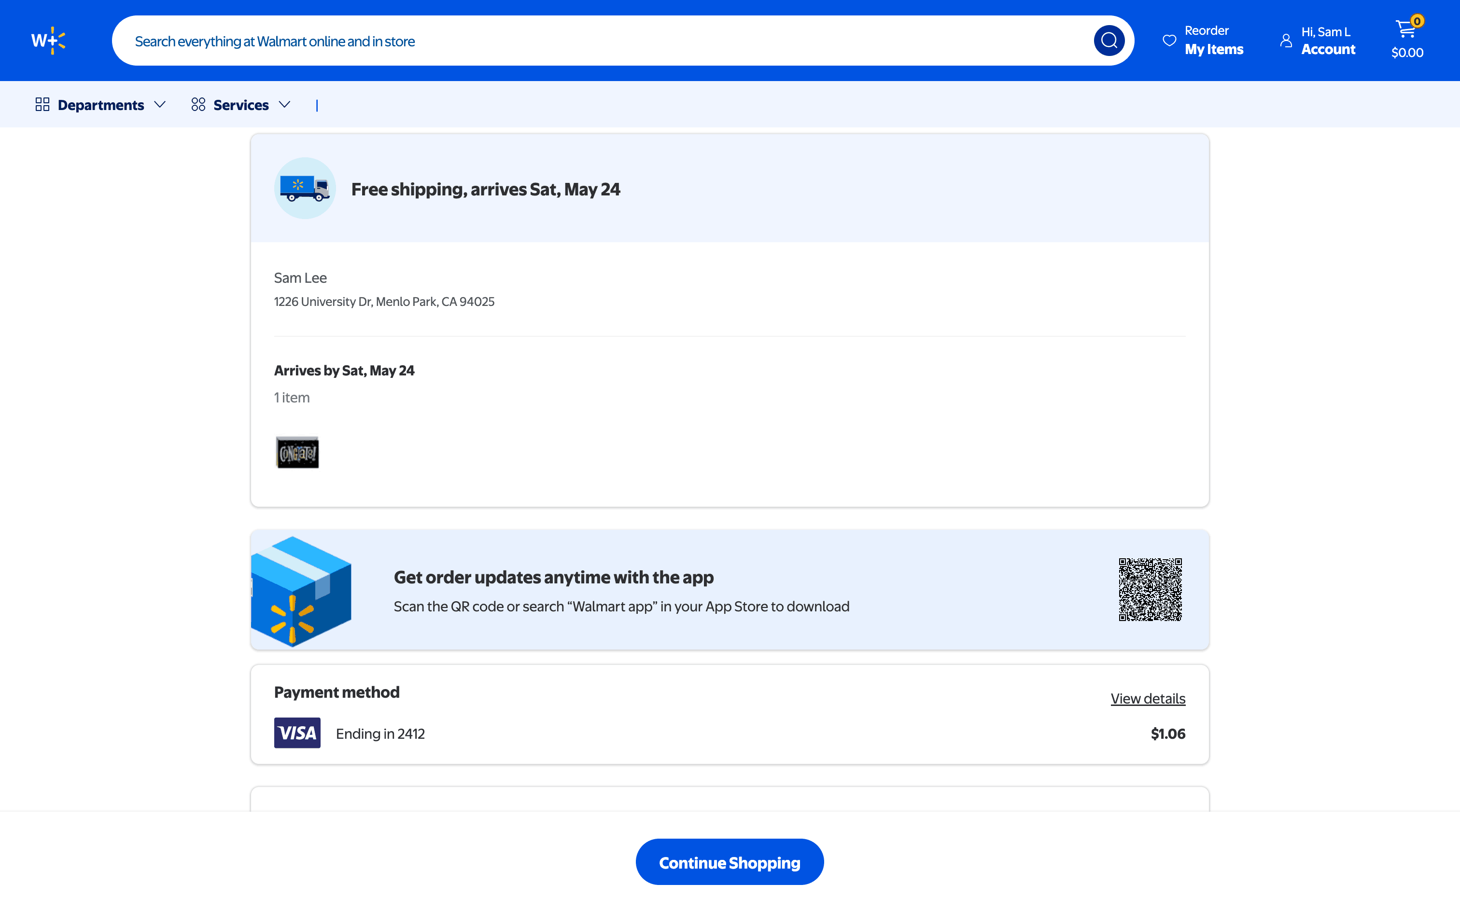Click the delivery truck icon
Screen dimensions: 1460x912
305,188
